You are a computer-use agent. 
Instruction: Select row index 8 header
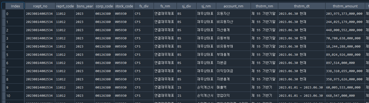coord(15,79)
